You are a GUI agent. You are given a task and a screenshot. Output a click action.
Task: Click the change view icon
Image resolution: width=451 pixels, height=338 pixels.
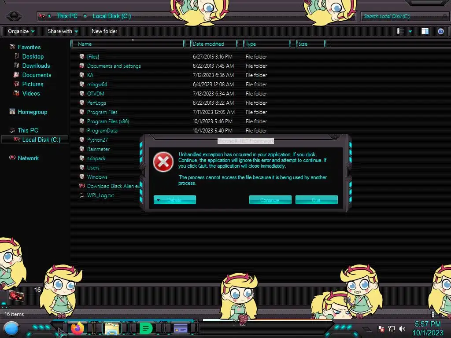pos(400,31)
